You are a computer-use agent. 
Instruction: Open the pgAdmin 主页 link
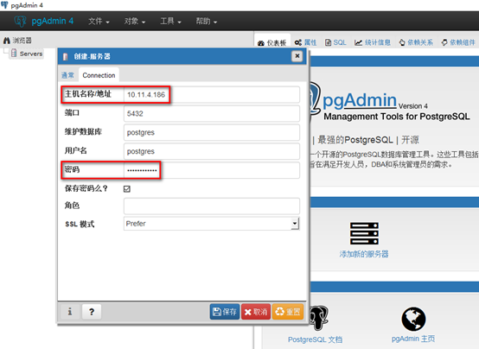(413, 339)
